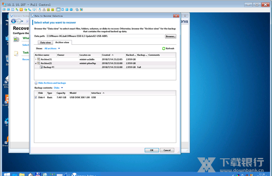The image size is (272, 176).
Task: Click Hide Archives and backups link
Action: pos(52,83)
